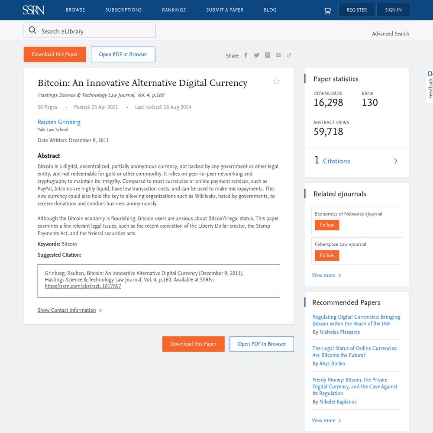Expand the Citations chevron arrow
This screenshot has height=433, width=433.
click(396, 161)
